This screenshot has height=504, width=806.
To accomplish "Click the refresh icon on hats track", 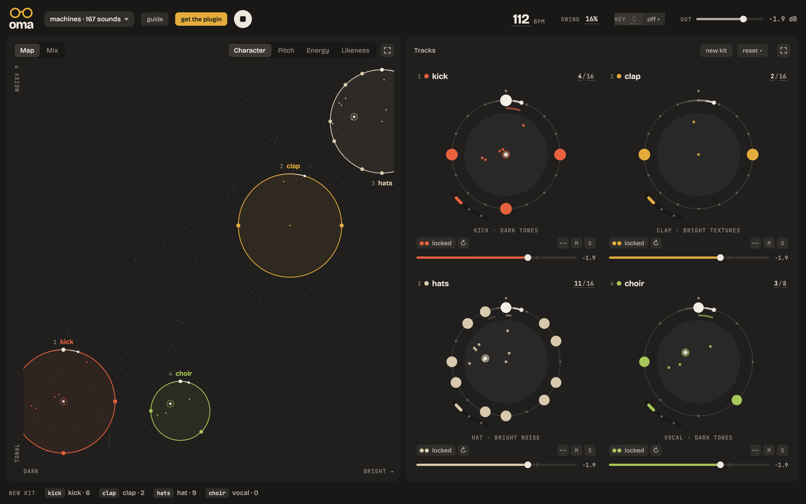I will pos(463,450).
